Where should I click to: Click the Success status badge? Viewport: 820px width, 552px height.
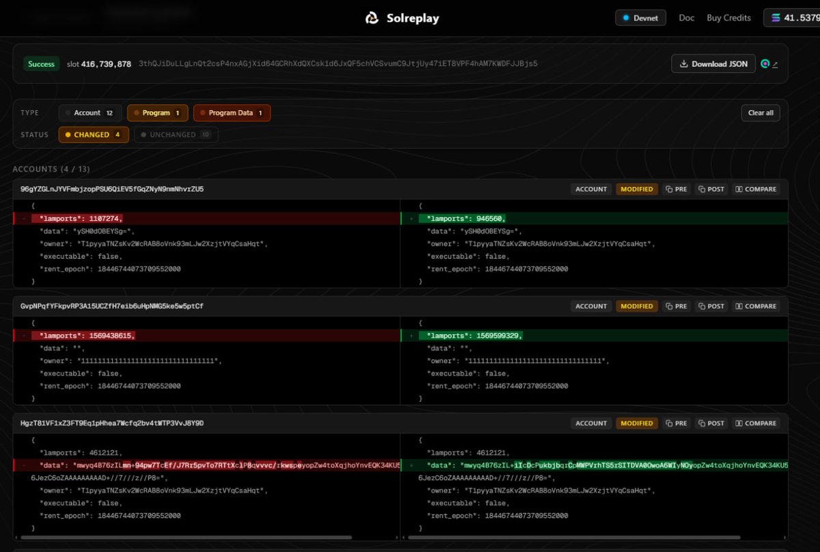(42, 64)
